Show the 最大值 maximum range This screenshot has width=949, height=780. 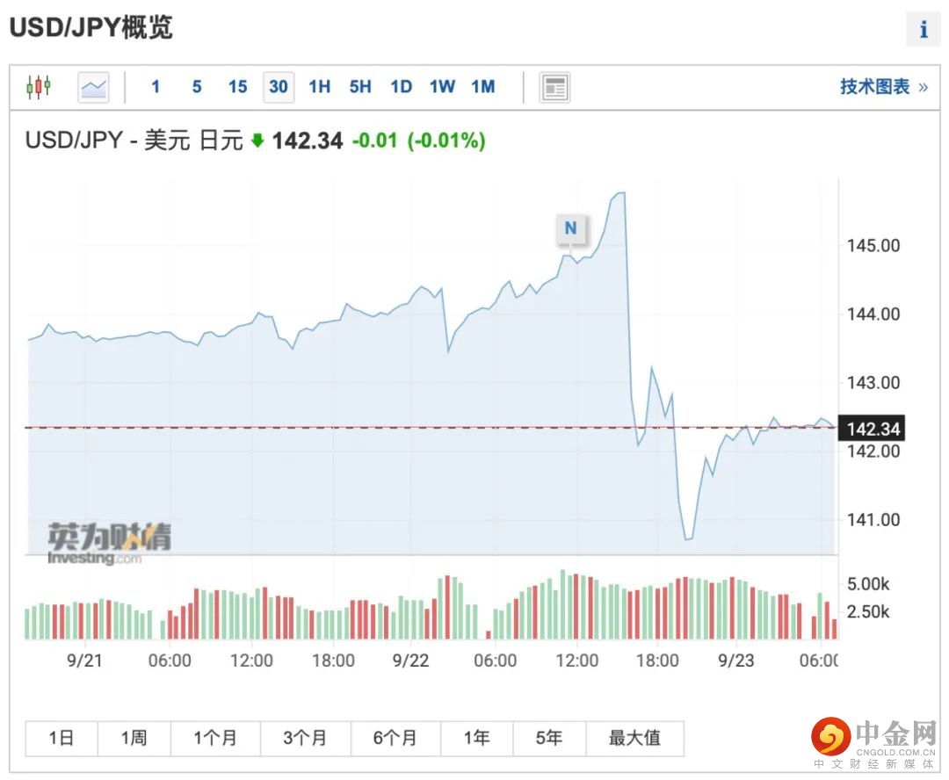[x=634, y=738]
